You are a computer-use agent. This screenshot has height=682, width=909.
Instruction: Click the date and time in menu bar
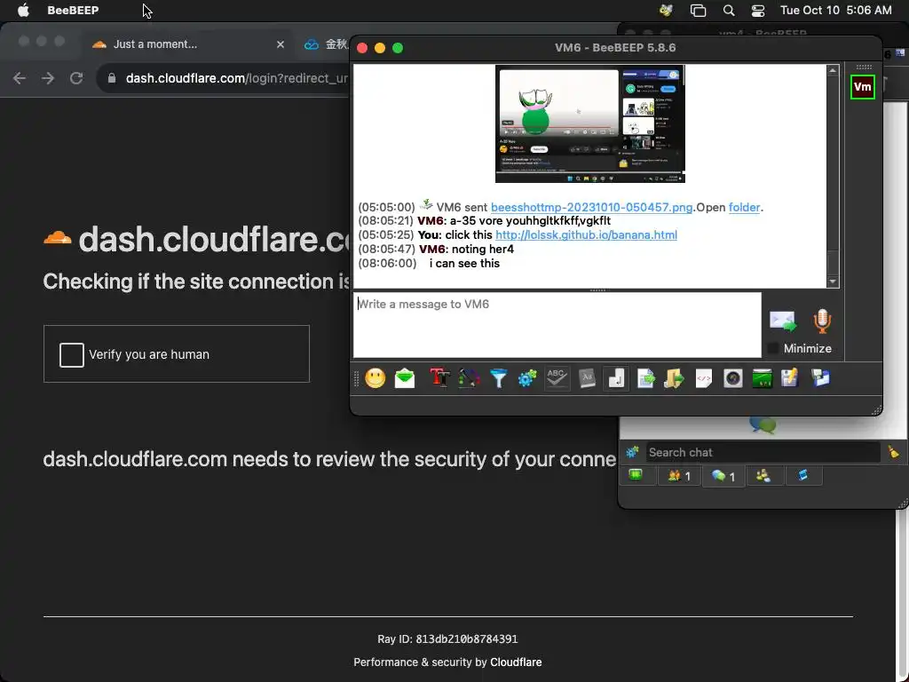[835, 11]
